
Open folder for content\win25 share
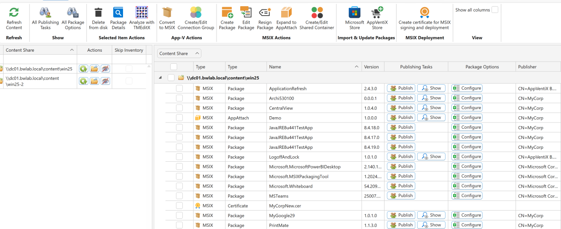point(94,69)
